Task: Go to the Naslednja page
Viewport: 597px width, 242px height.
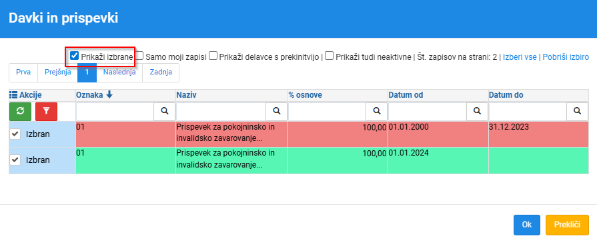Action: (119, 72)
